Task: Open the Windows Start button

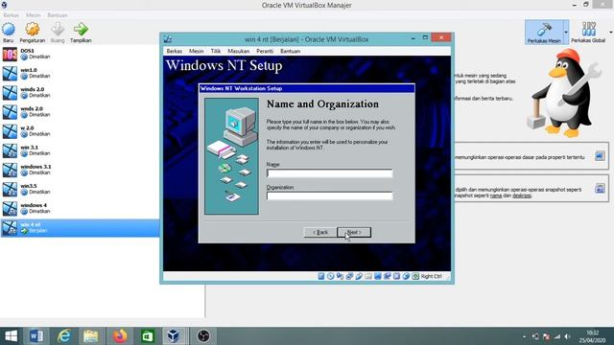Action: tap(11, 336)
